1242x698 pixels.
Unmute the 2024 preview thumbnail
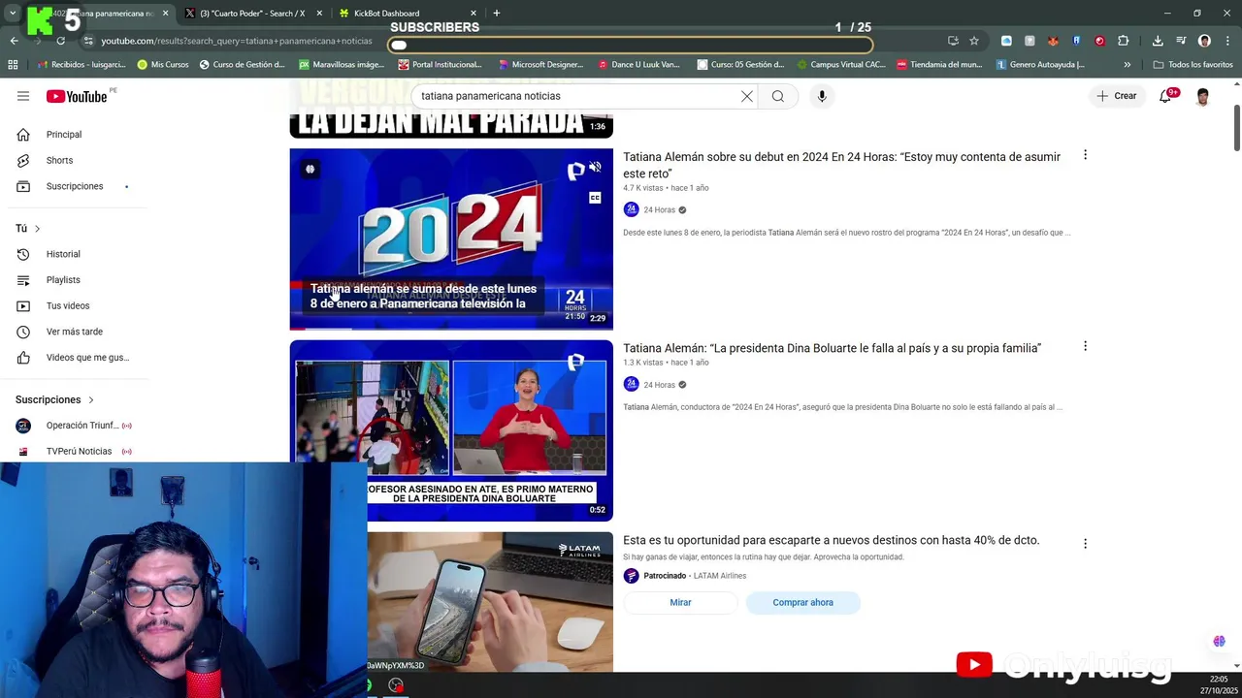point(595,168)
